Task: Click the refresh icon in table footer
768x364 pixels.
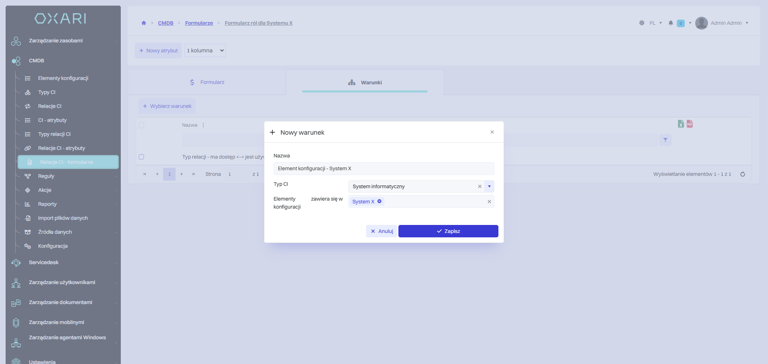Action: [x=742, y=174]
